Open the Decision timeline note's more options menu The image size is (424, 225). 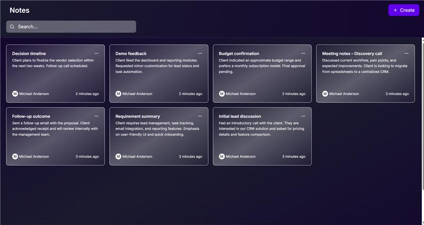point(96,54)
